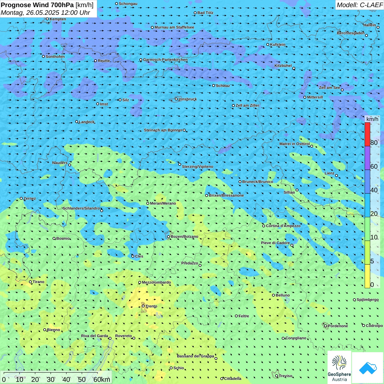
Task: Click the '60km' scale bar label
Action: pyautogui.click(x=102, y=379)
